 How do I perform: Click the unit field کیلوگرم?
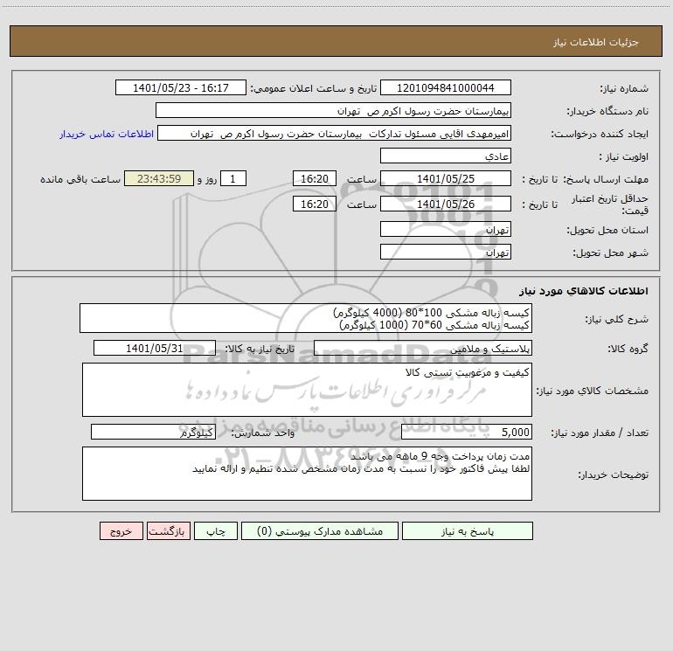coord(153,433)
